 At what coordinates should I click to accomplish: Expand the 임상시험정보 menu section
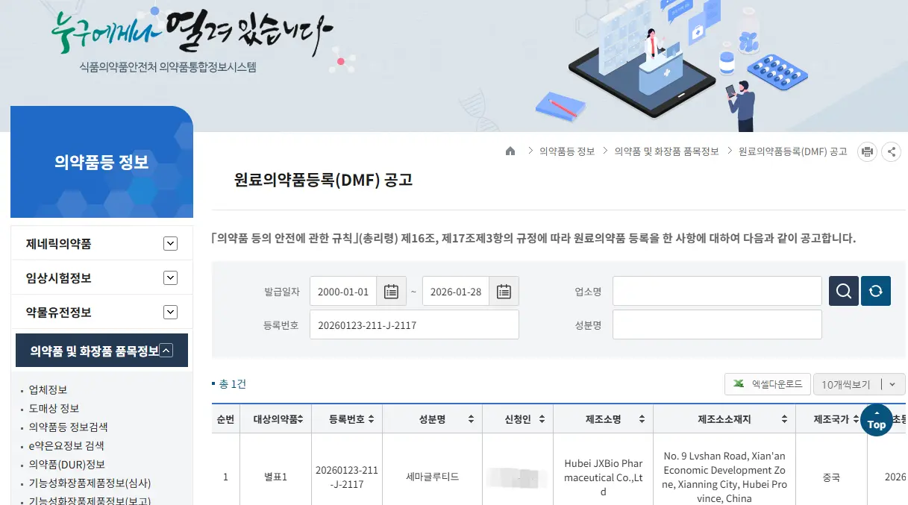point(171,278)
